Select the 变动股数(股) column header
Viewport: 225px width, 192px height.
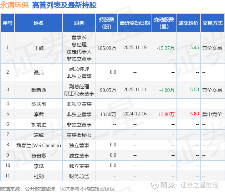164,23
